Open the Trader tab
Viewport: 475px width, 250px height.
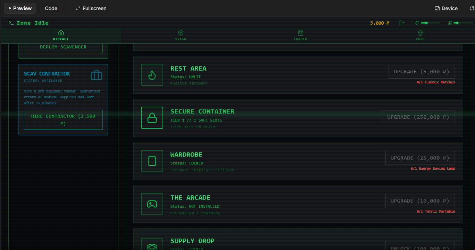click(x=300, y=35)
